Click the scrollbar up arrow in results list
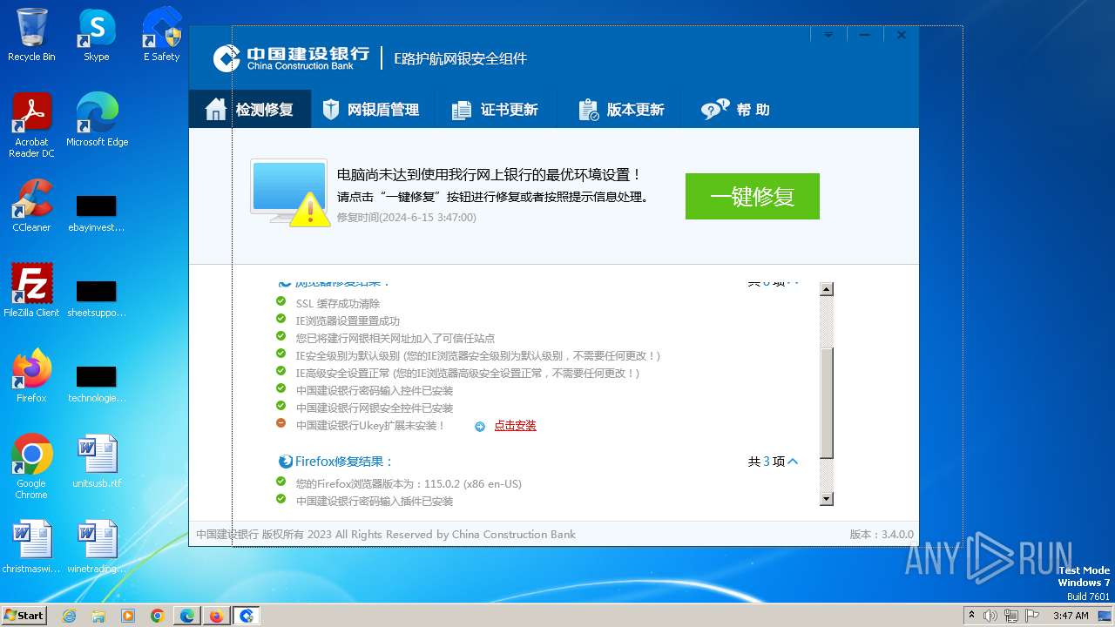The width and height of the screenshot is (1115, 627). [827, 289]
